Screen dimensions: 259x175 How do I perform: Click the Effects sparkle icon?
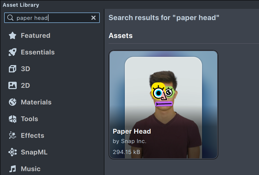[13, 135]
